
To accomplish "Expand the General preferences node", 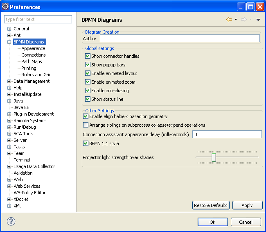I will (9, 29).
